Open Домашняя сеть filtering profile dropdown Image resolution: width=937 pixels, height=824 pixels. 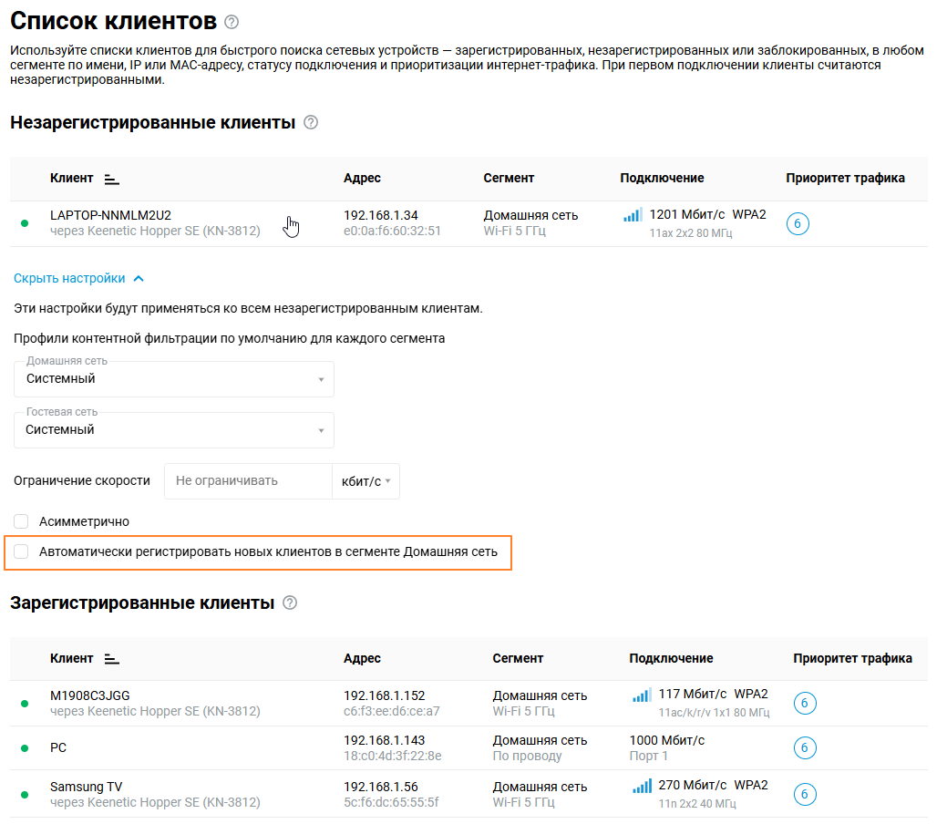[x=173, y=379]
